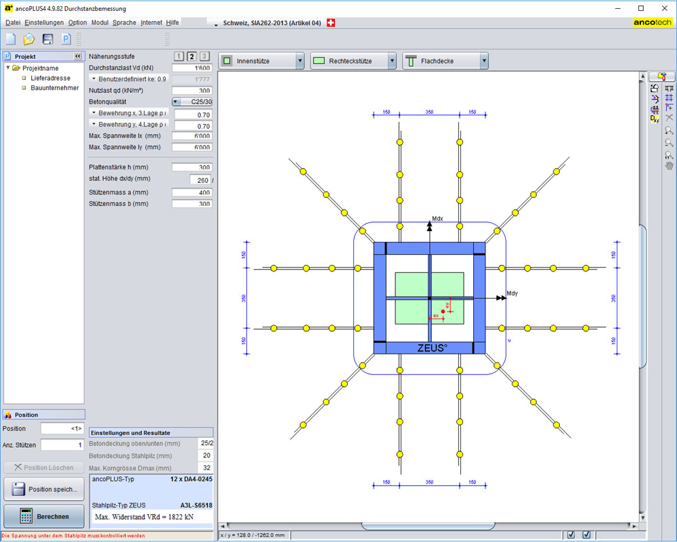Toggle the left checkbox in status bar
677x542 pixels.
[x=570, y=535]
